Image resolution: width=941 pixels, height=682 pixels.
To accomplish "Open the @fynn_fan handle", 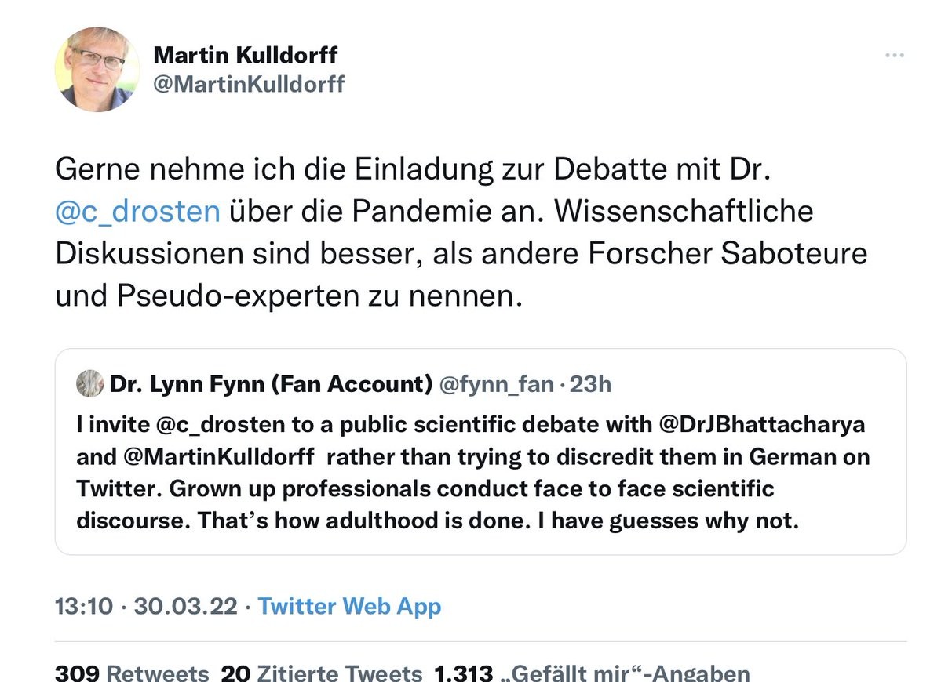I will point(496,384).
